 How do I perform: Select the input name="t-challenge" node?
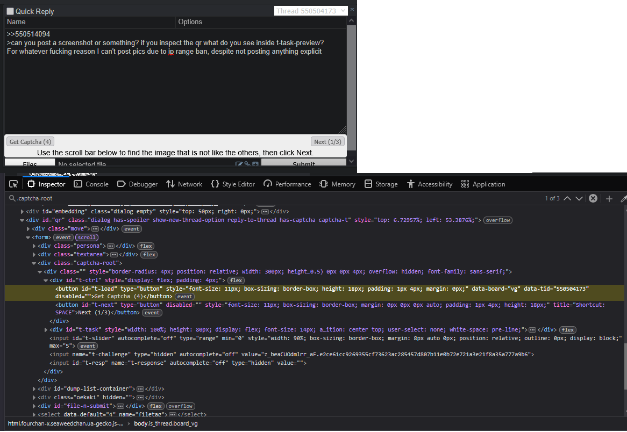[291, 355]
